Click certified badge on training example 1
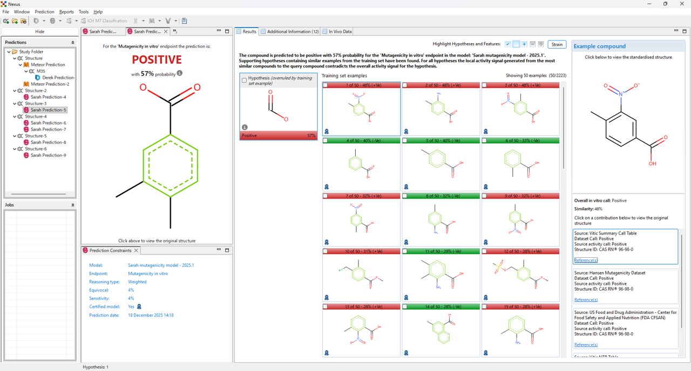Screen dimensions: 691x371 point(327,132)
